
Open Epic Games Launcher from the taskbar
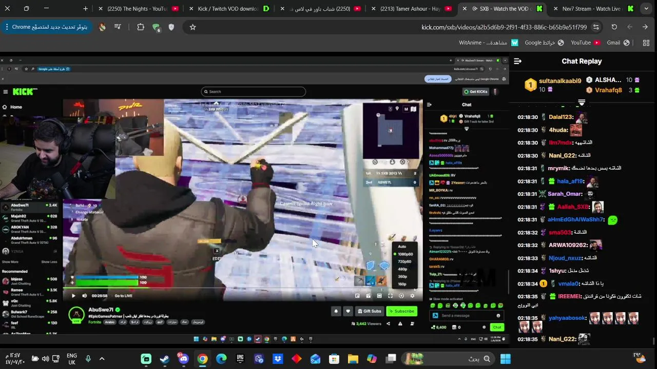(240, 359)
